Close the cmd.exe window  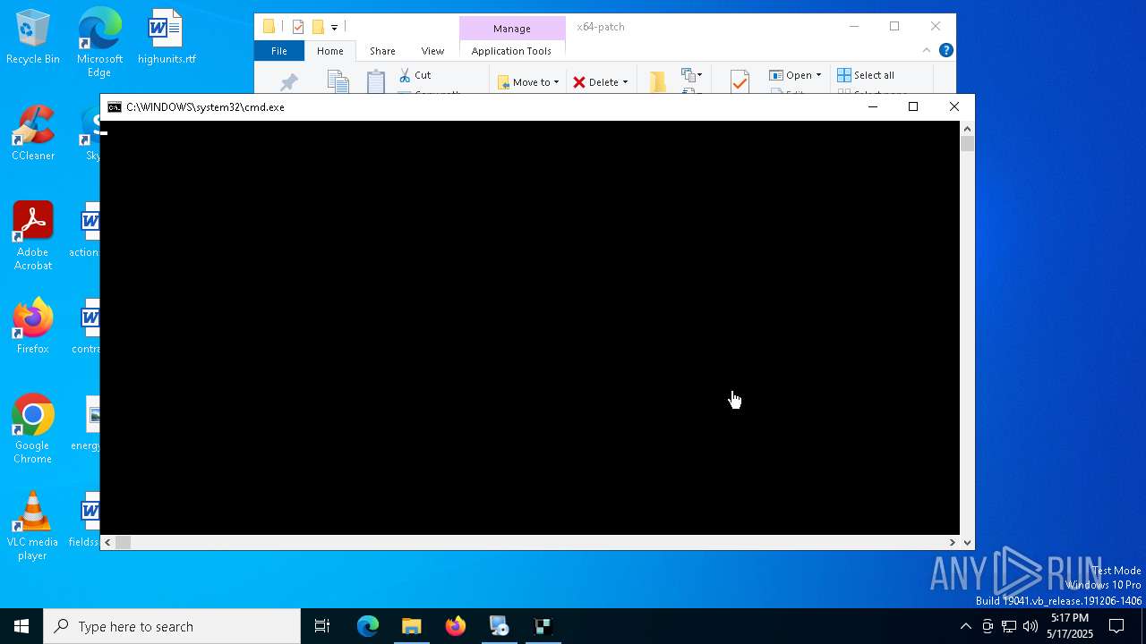point(954,107)
